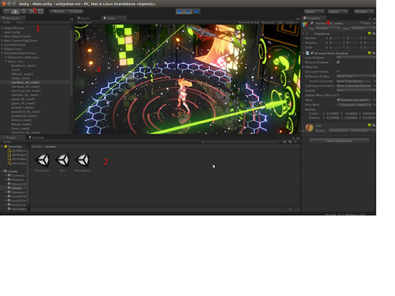Select HairFront_DS_new01 in Hierarchy
The height and width of the screenshot is (296, 395).
(x=26, y=91)
